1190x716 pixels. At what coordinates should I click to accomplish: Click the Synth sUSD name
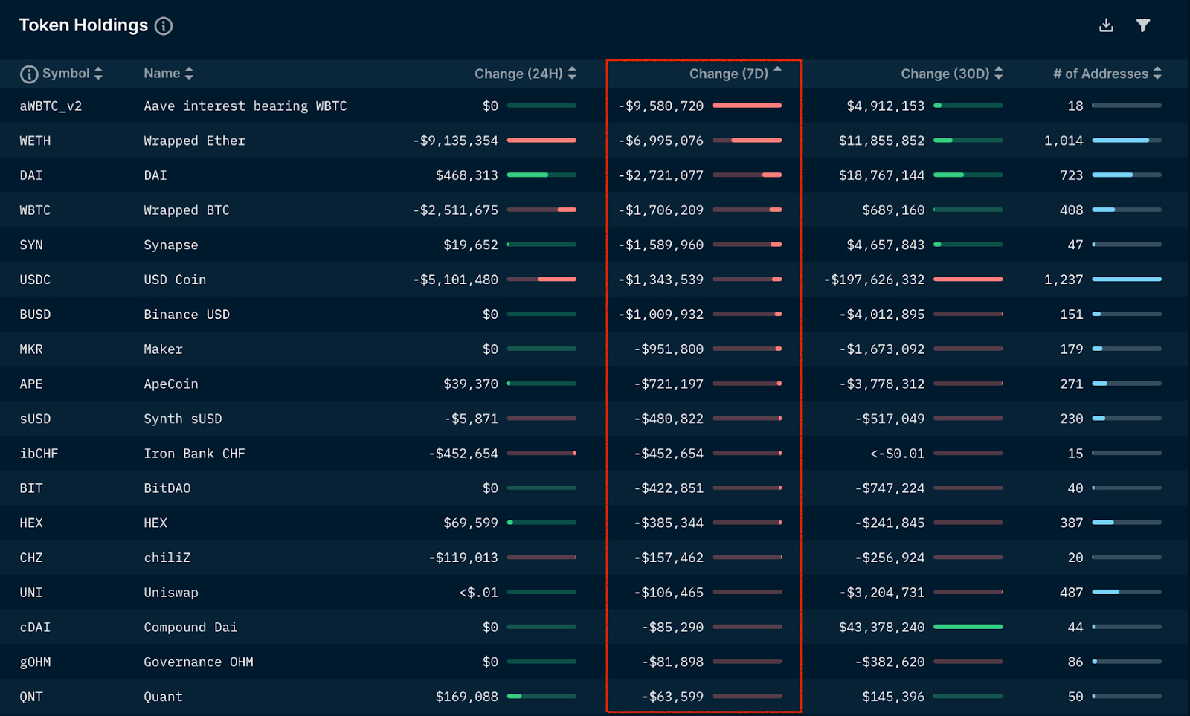point(183,419)
